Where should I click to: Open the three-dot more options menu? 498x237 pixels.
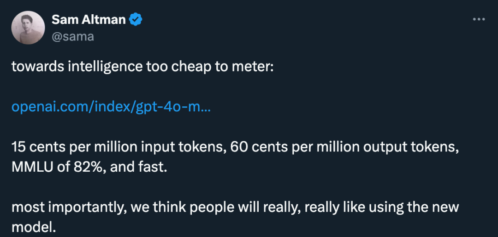pos(479,19)
